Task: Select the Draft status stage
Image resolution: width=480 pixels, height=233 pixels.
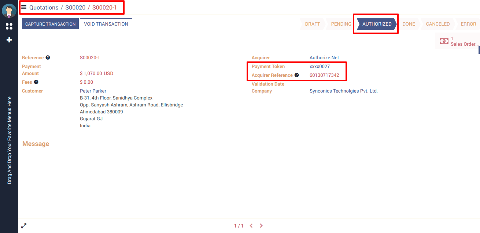Action: pyautogui.click(x=312, y=24)
